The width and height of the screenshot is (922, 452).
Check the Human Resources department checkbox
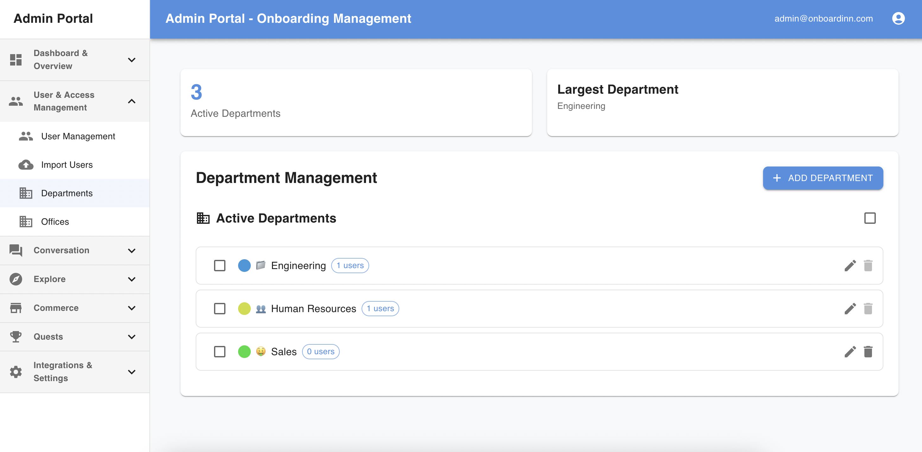[x=219, y=309]
